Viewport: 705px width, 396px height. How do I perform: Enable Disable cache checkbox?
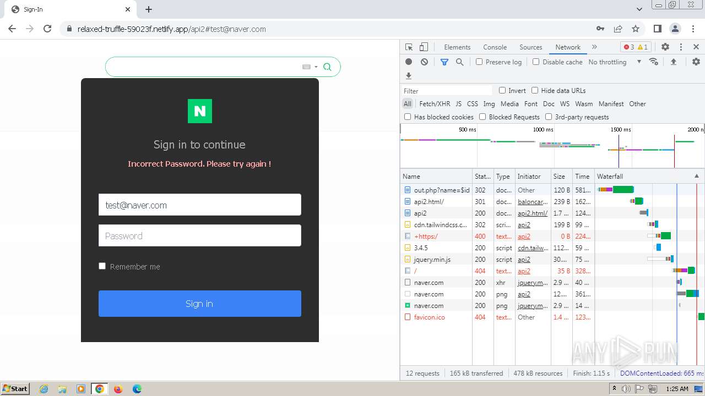point(536,62)
